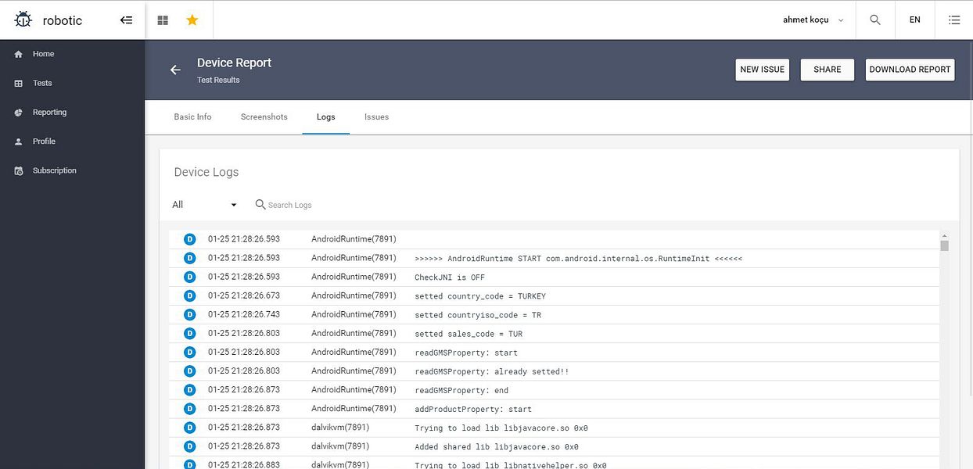Collapse the sidebar with the menu arrow icon
The height and width of the screenshot is (469, 973).
tap(126, 20)
